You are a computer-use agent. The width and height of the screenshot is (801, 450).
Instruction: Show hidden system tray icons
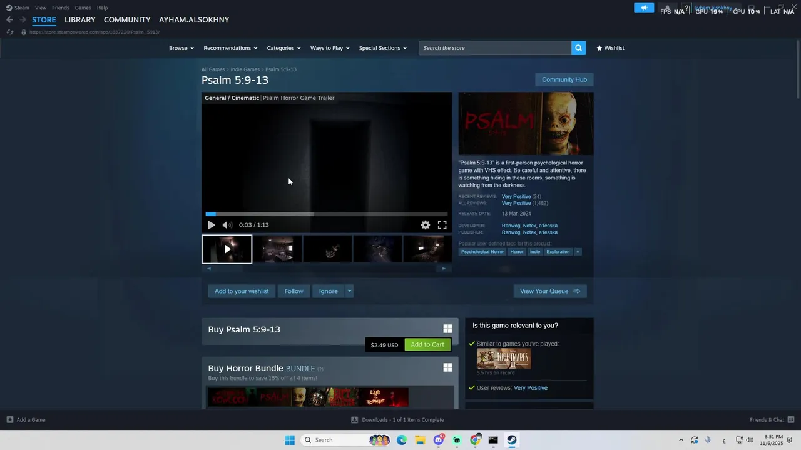(x=681, y=440)
